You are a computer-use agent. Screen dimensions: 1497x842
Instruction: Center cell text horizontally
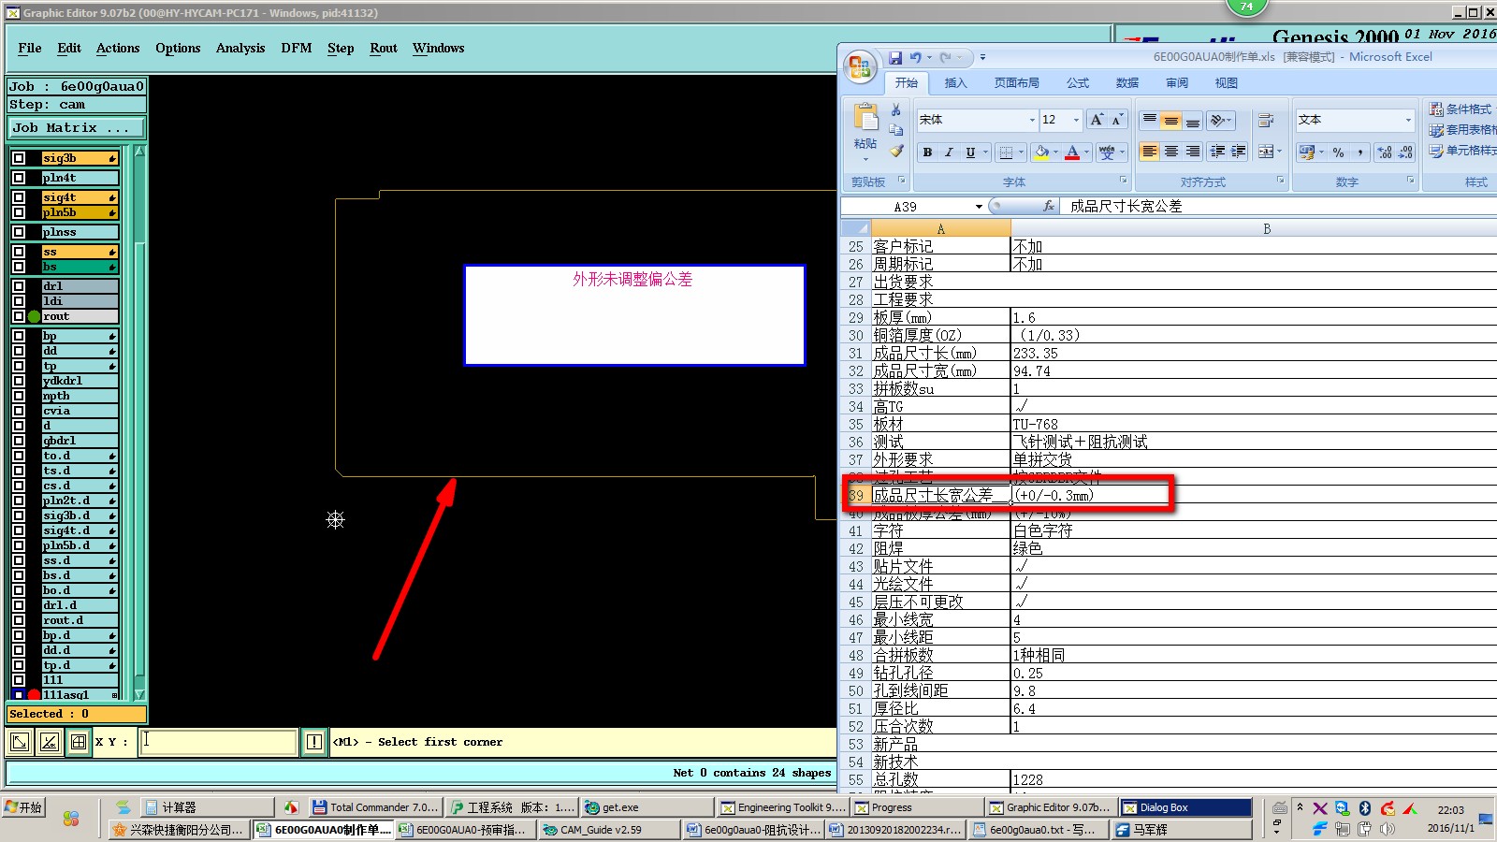[1171, 152]
